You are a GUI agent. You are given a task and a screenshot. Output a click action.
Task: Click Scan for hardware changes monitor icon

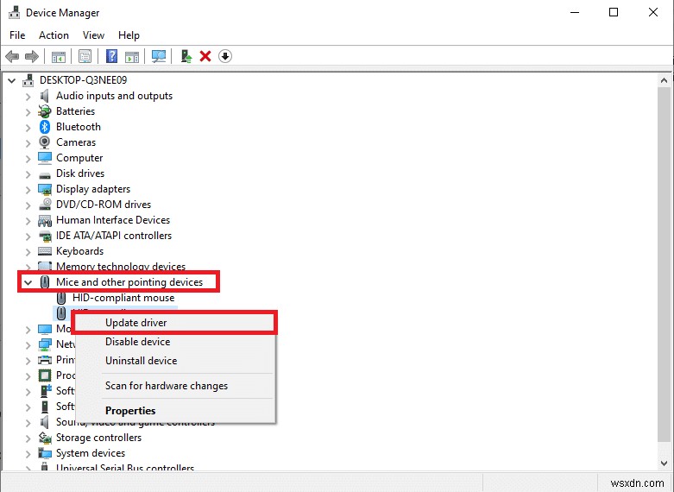(x=159, y=56)
